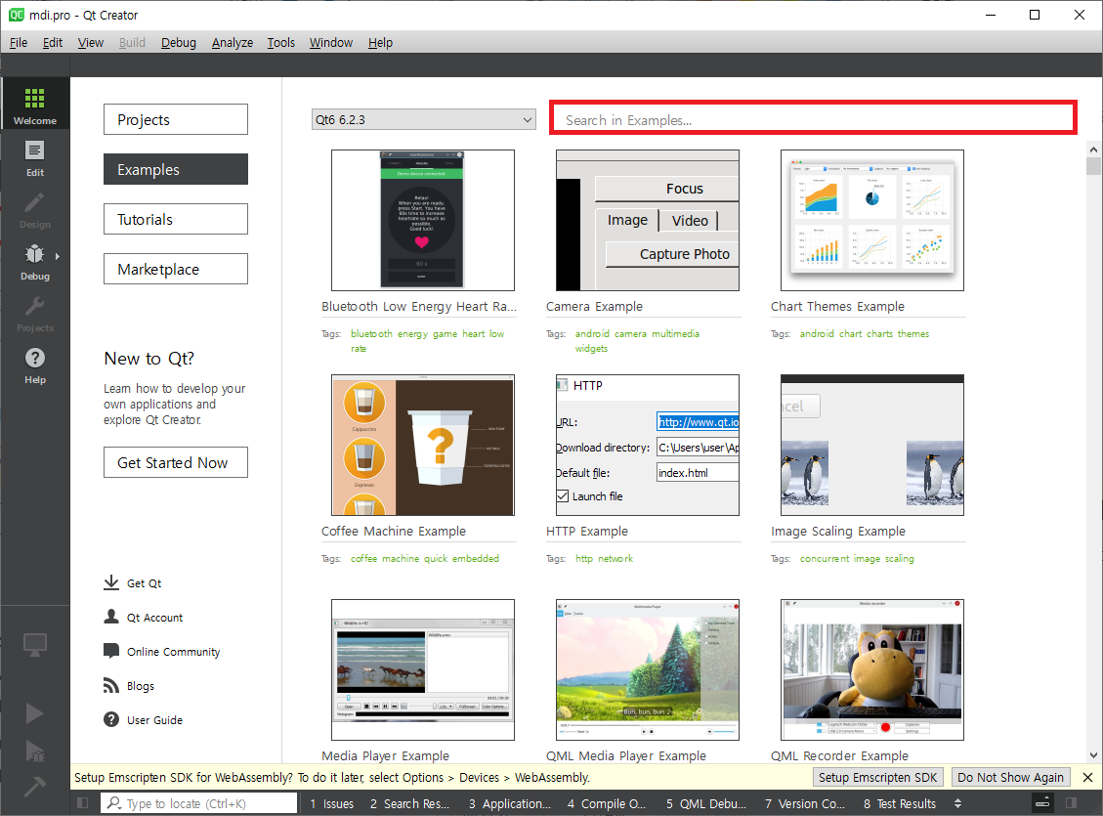Click Setup Emscripten SDK button
Viewport: 1103px width, 816px height.
[877, 777]
